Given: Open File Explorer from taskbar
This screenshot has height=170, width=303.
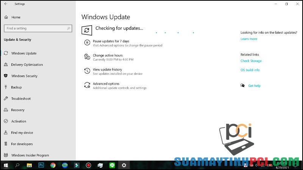Looking at the screenshot, I should coord(29,165).
